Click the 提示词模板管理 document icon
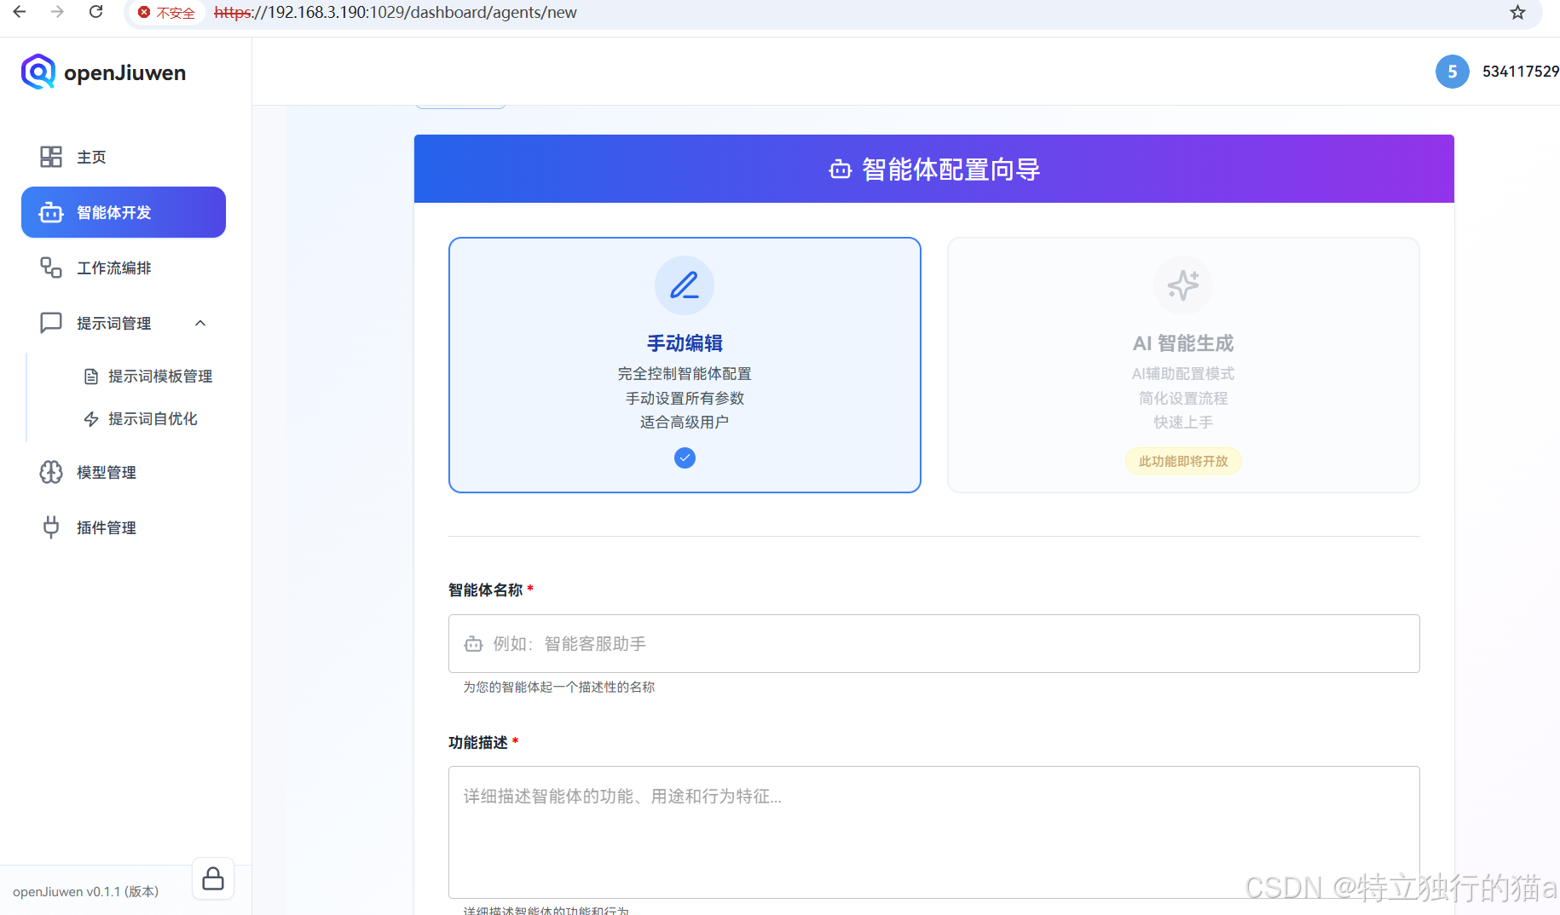The image size is (1560, 915). click(x=92, y=376)
